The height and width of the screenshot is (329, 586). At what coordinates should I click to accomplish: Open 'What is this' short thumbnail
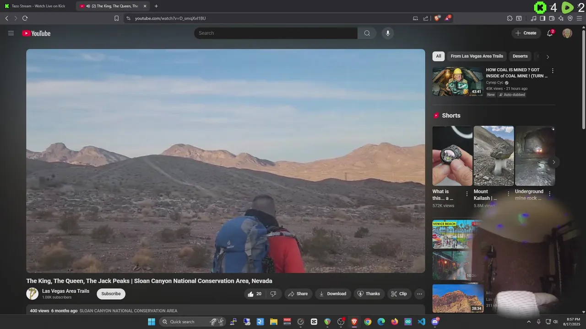pos(452,156)
